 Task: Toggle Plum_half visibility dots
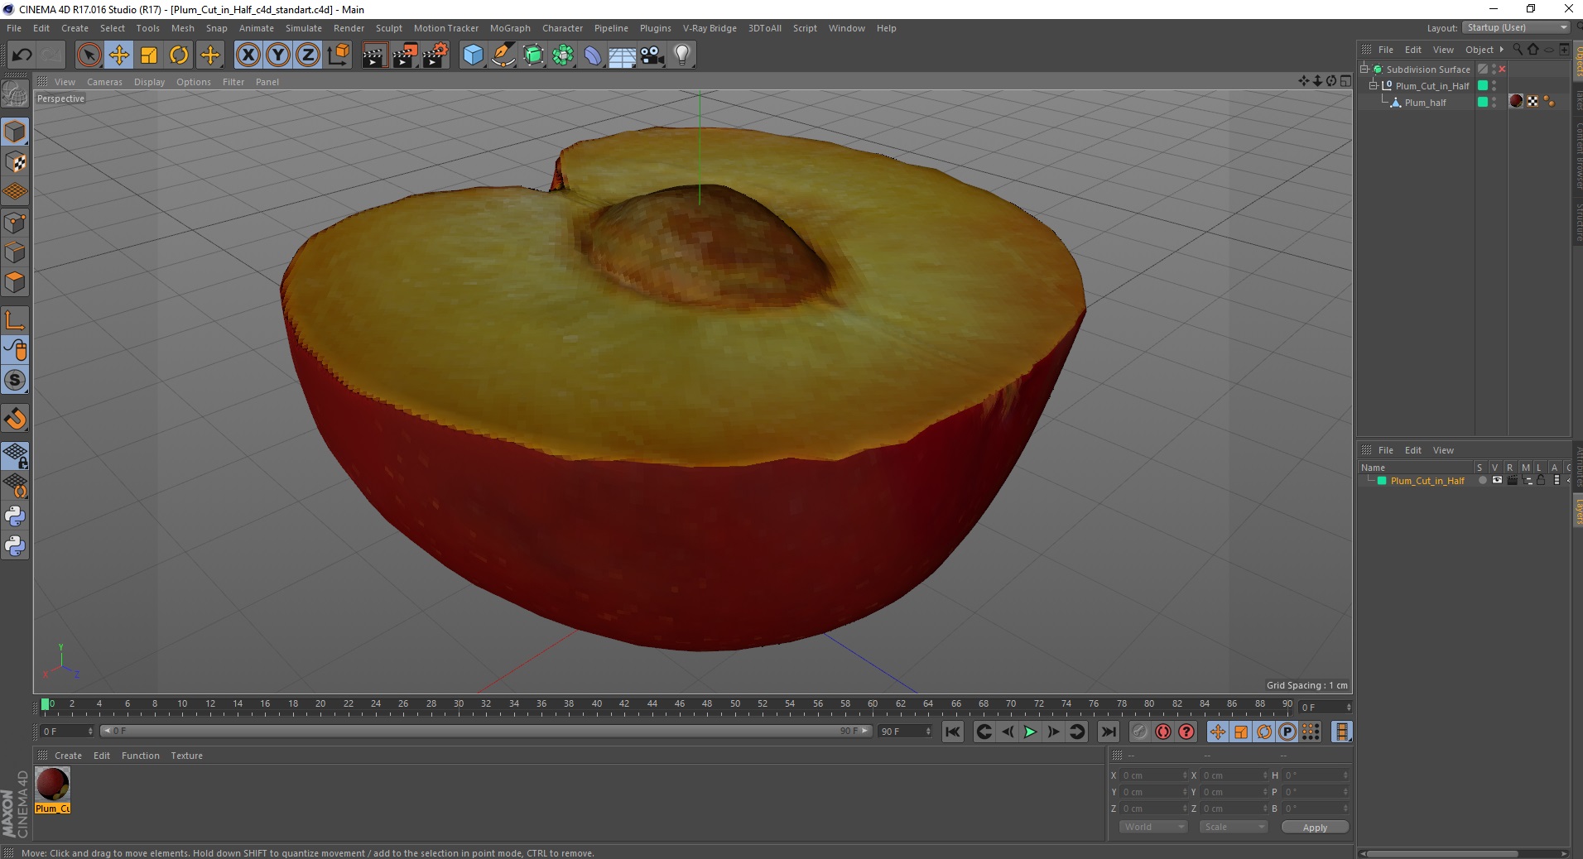pos(1494,102)
